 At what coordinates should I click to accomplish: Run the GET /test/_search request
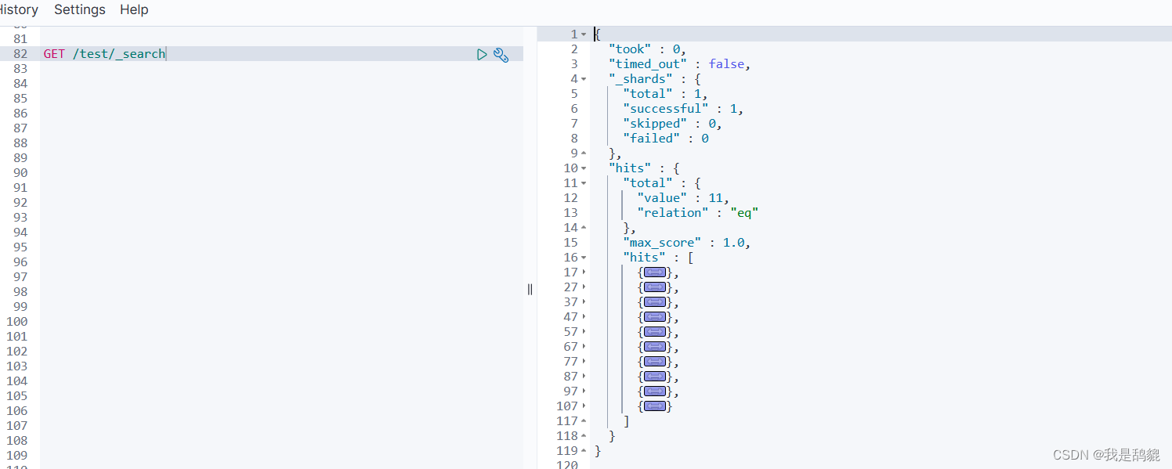[x=482, y=54]
